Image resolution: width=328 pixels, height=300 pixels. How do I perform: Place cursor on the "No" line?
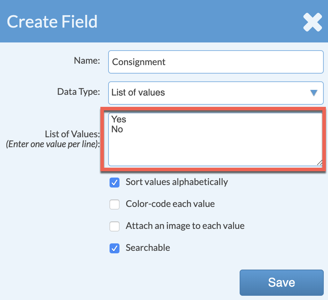117,129
